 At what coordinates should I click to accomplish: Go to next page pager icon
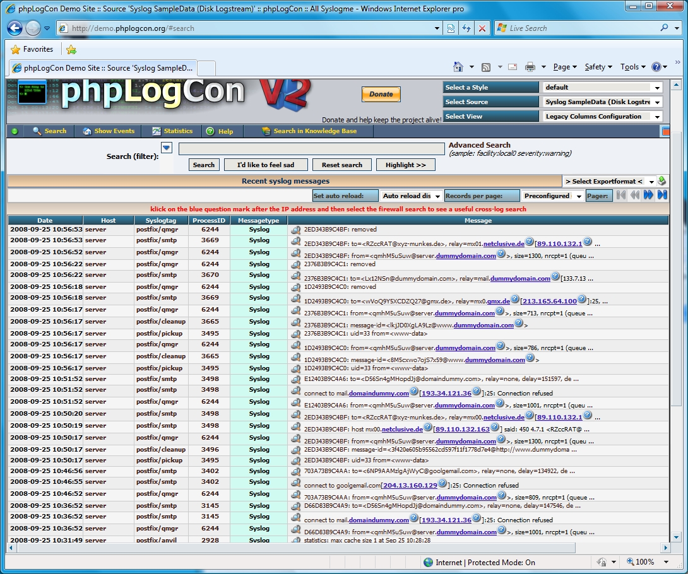(x=648, y=195)
